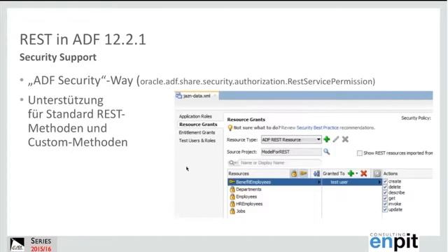Click the Security Policy label
This screenshot has height=252, width=448.
(x=416, y=118)
